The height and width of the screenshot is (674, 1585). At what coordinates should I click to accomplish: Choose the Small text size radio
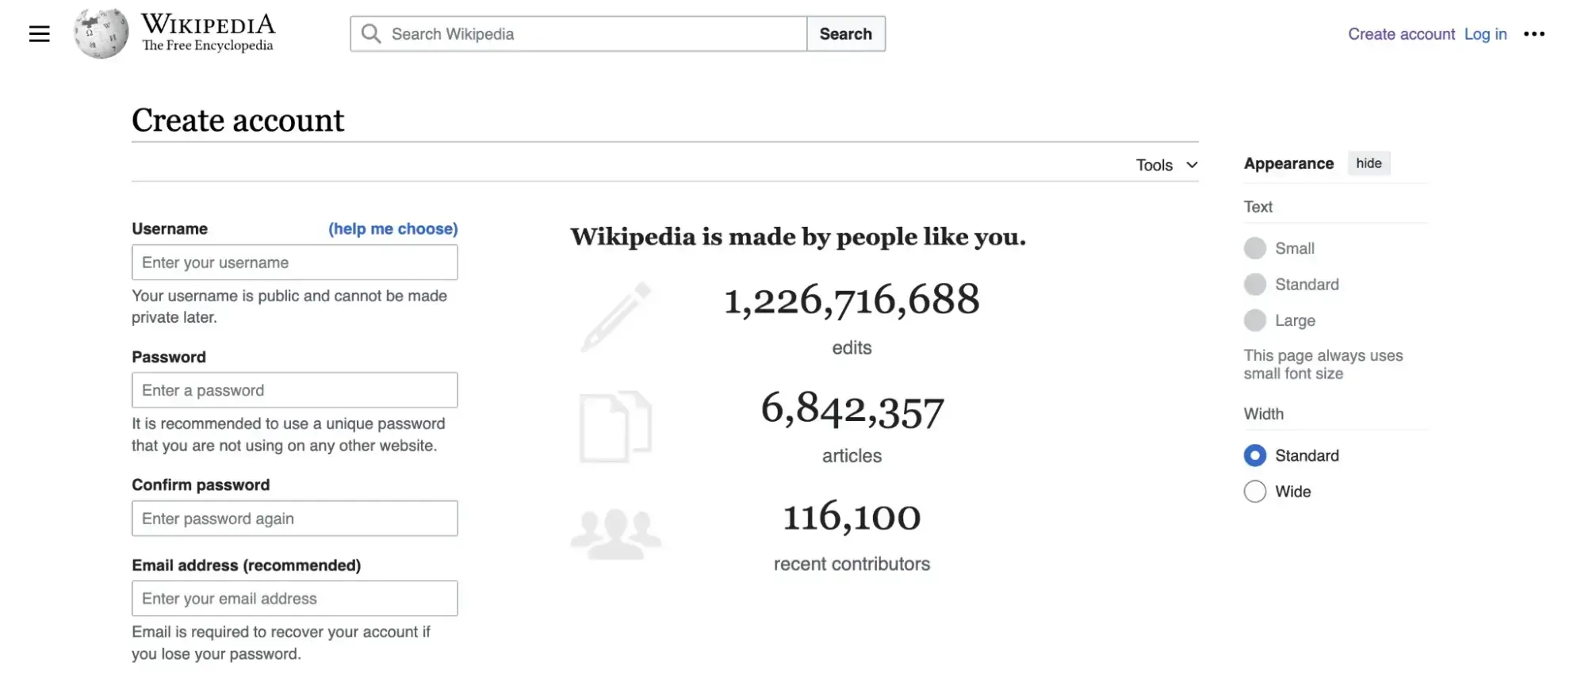click(1255, 249)
